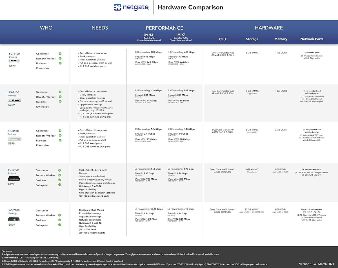Click SG-2100 'L3 Forwarding: 1.56 Gbps' value
338x268 pixels.
click(x=148, y=90)
